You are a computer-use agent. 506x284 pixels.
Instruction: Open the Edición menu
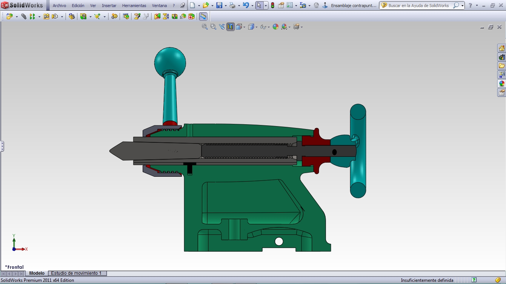click(78, 6)
